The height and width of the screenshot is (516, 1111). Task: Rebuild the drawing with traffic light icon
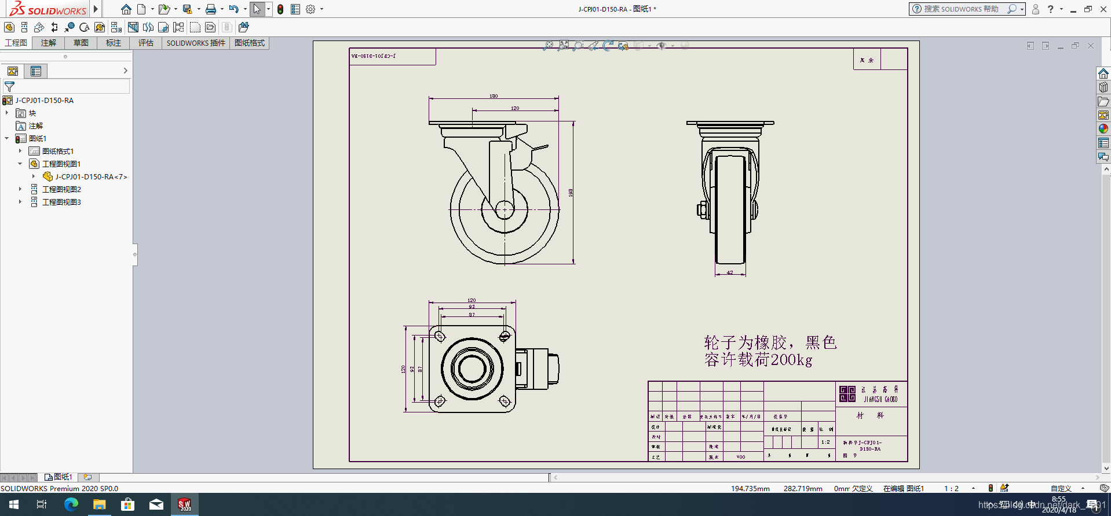tap(280, 9)
